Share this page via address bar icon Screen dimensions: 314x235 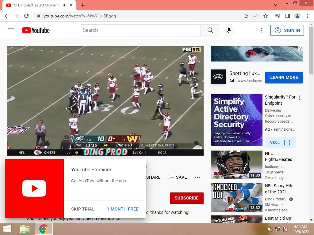(256, 16)
